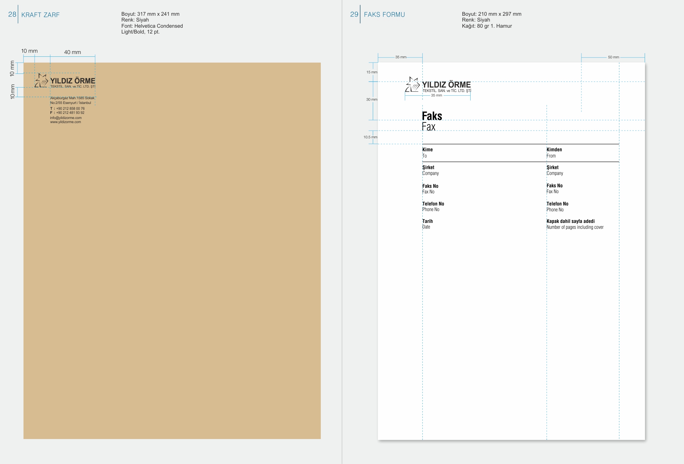The height and width of the screenshot is (464, 684).
Task: Click the left column Telefon No label
Action: pos(433,204)
